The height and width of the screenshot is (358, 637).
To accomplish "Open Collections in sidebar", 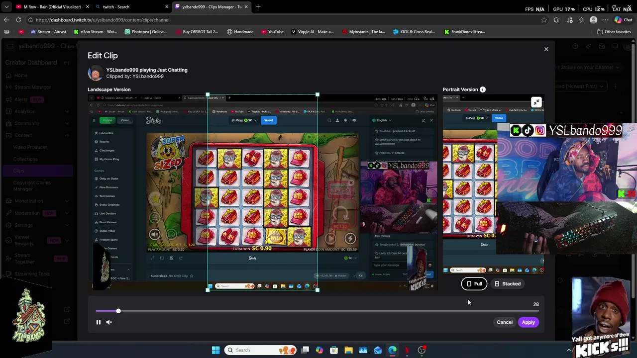I will click(25, 159).
